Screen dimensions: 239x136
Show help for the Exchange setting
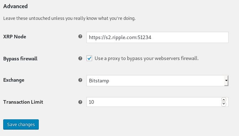point(80,80)
